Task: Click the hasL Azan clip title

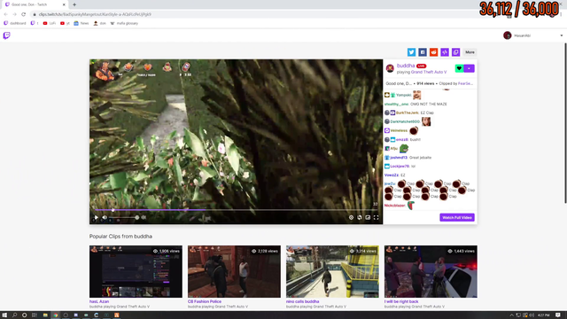Action: (99, 301)
